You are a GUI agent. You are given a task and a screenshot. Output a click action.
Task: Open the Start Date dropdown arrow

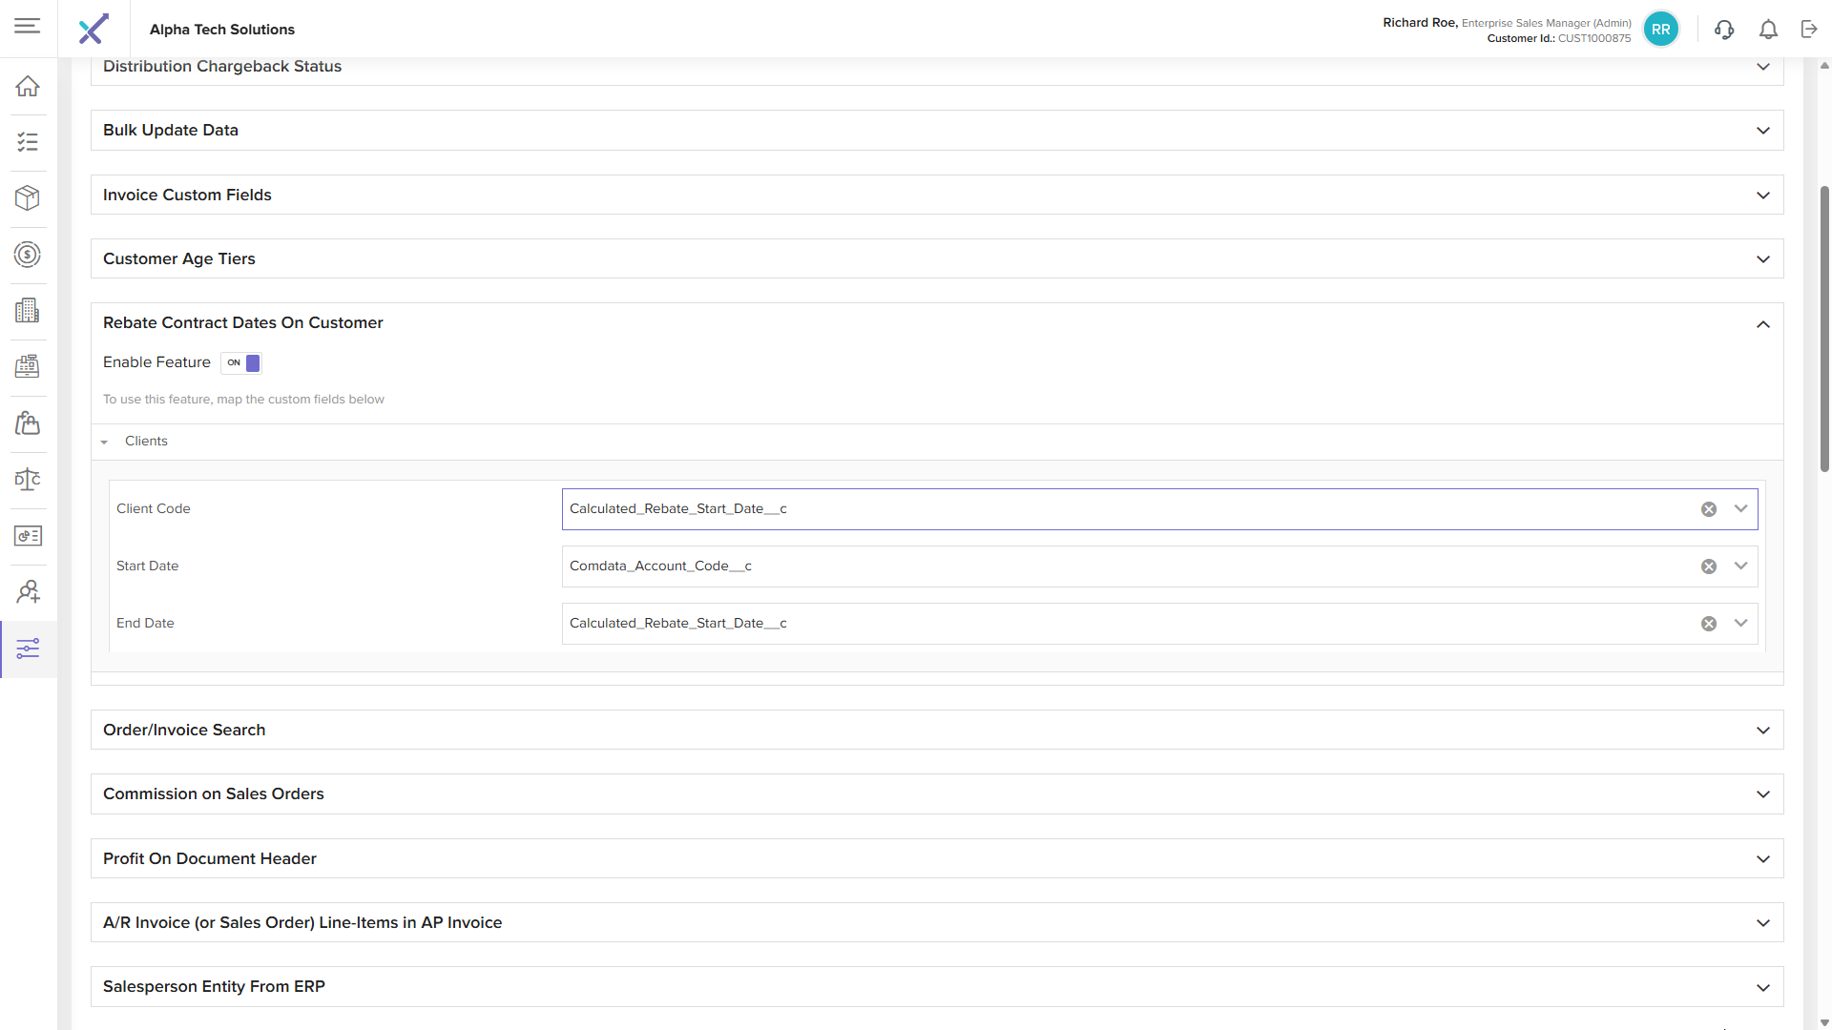pos(1740,566)
